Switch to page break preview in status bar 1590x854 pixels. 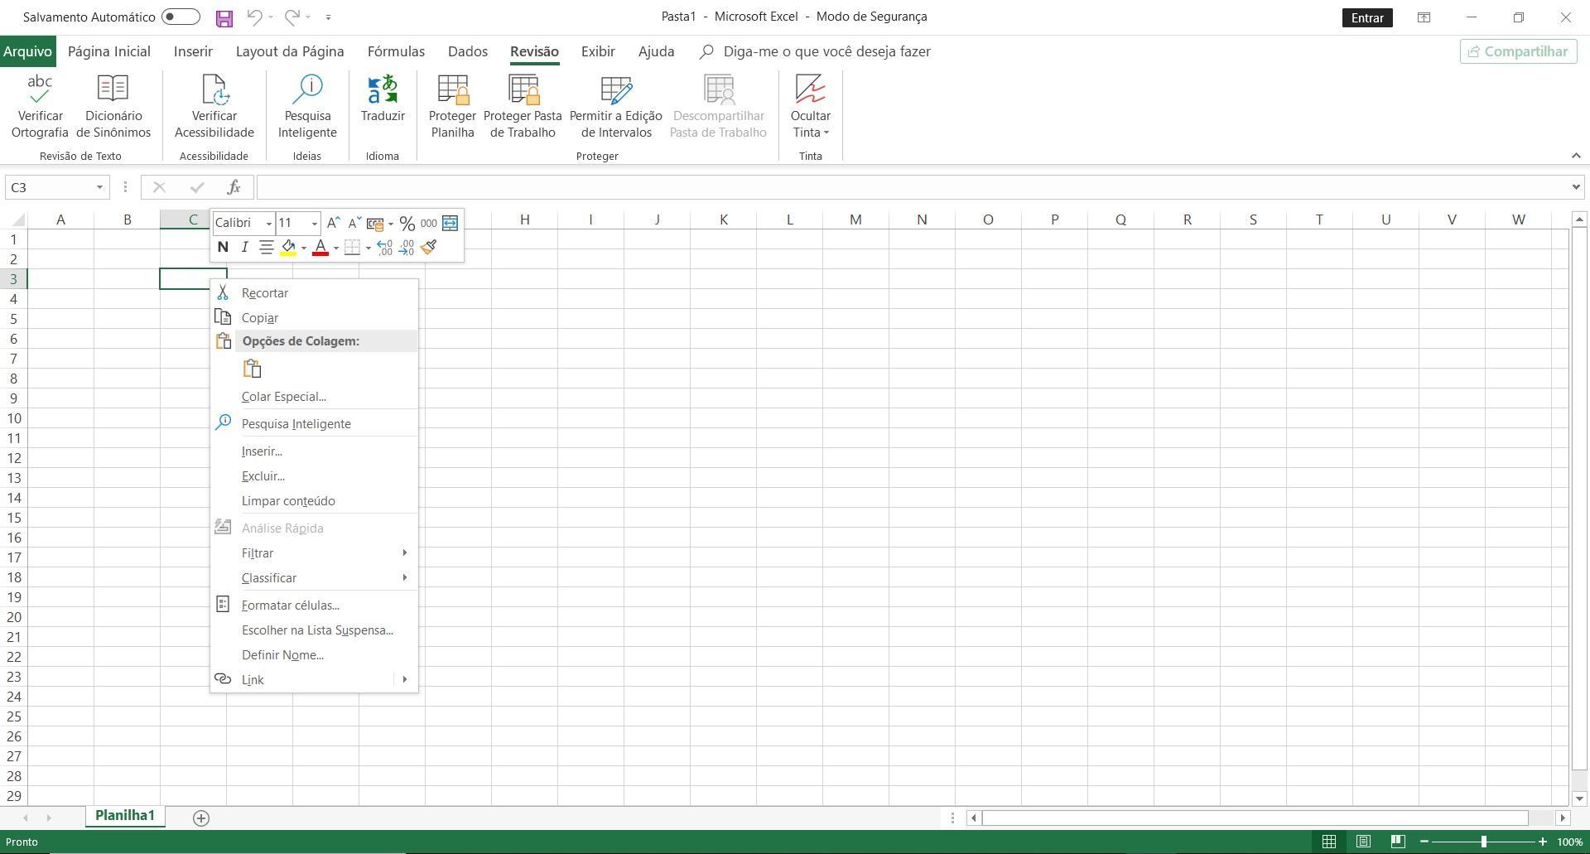(1398, 842)
